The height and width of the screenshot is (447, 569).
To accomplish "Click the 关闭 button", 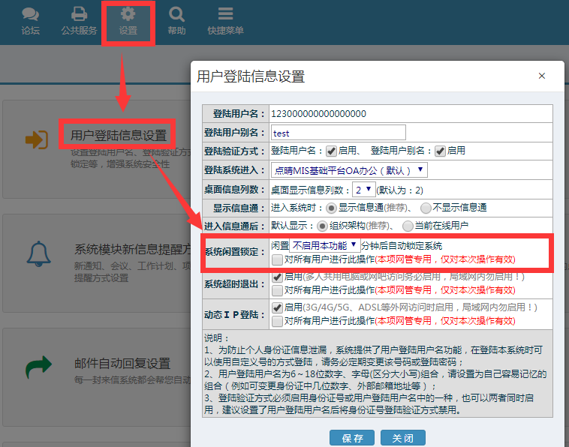I will [x=403, y=438].
